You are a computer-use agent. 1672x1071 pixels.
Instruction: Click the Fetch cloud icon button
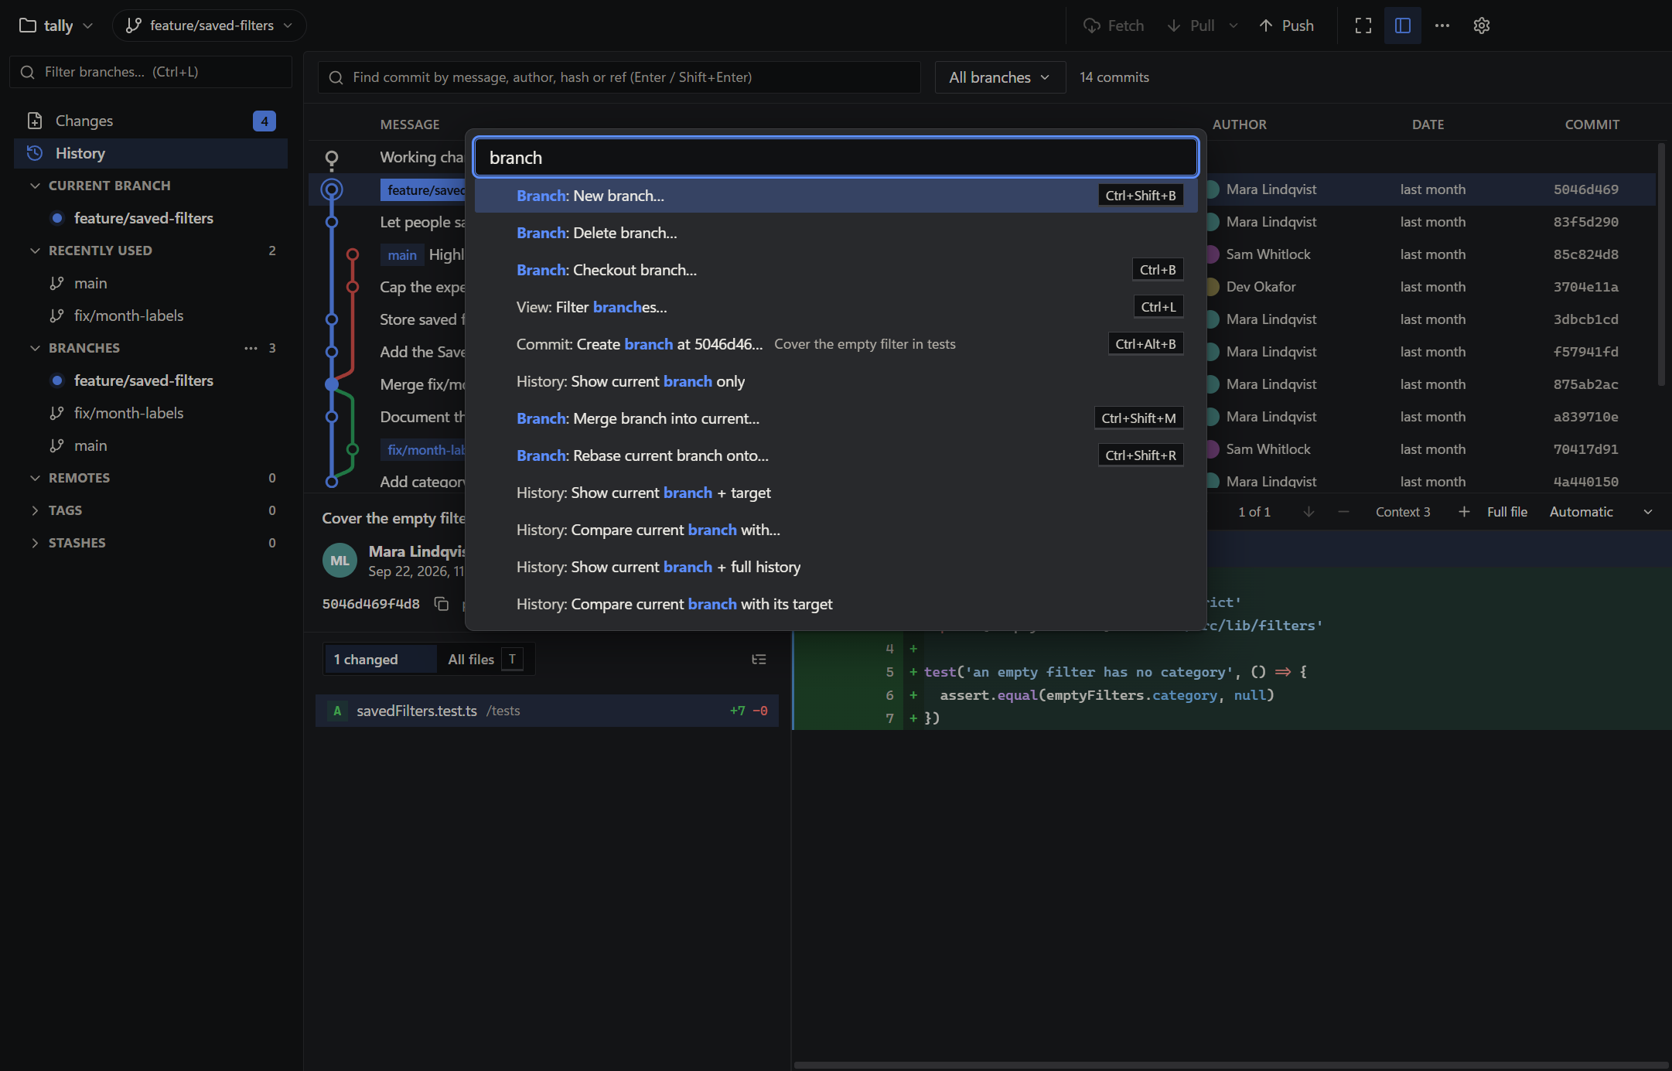[x=1113, y=26]
